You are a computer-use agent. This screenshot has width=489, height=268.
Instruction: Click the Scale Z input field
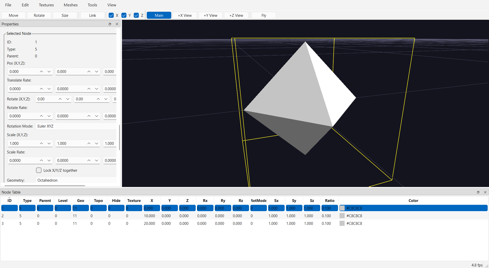110,143
